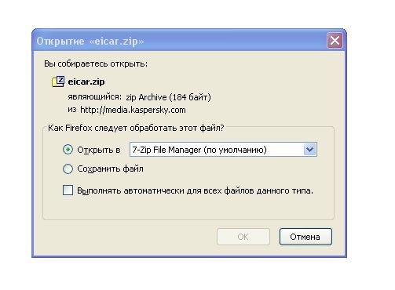395x290 pixels.
Task: Click the «из» label before the URL
Action: tap(72, 110)
